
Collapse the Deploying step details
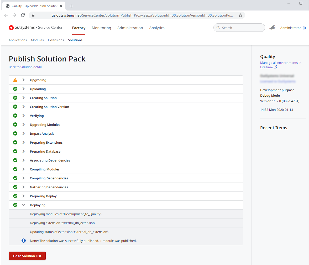tap(24, 205)
